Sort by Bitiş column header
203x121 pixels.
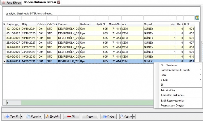(x=29, y=24)
